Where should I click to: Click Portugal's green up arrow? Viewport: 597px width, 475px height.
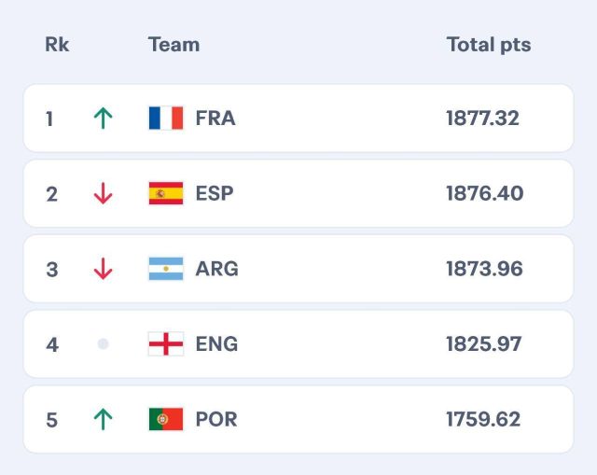pos(103,419)
